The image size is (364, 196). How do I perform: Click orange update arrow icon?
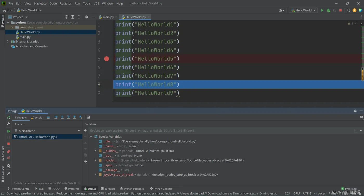[354, 10]
